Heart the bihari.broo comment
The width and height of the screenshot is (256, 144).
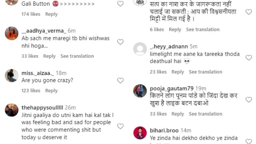249,141
